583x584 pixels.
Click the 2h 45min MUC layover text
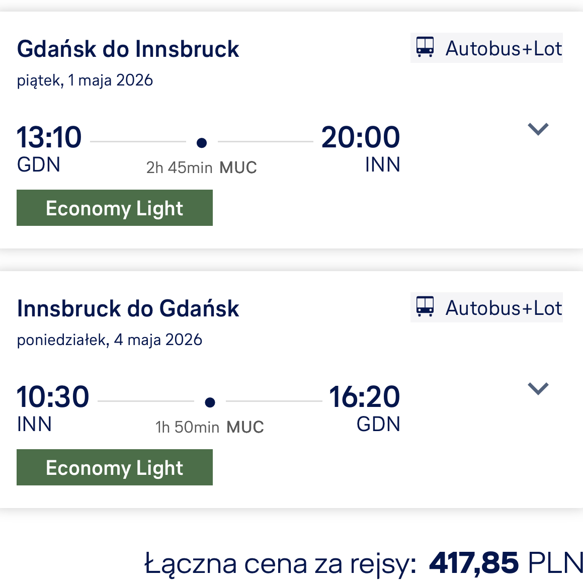click(202, 168)
